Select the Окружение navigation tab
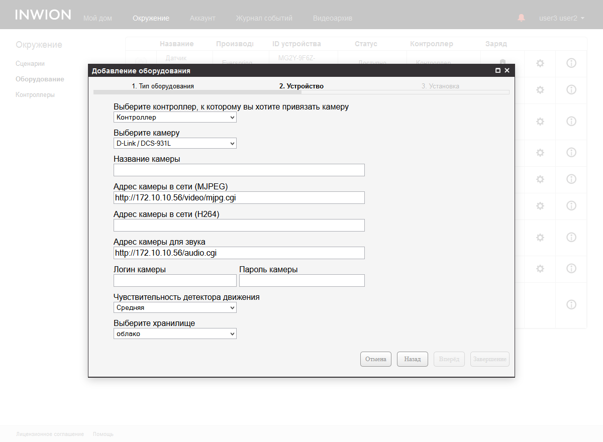This screenshot has height=442, width=603. 151,18
